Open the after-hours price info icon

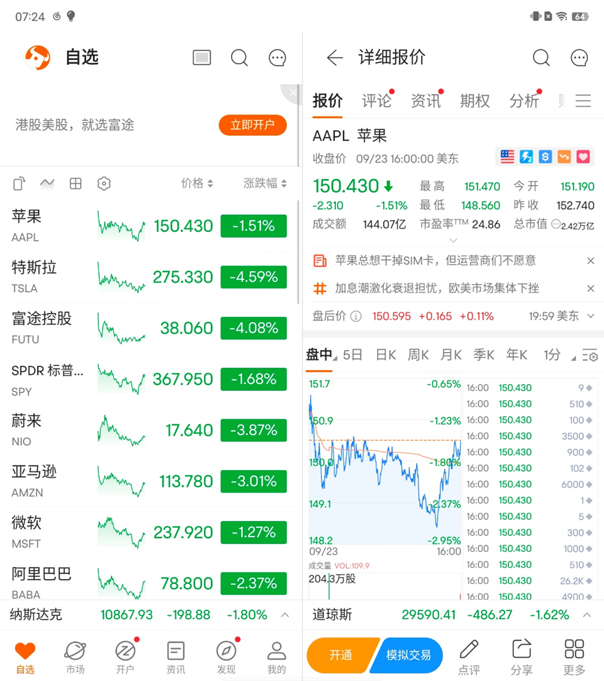tap(355, 316)
